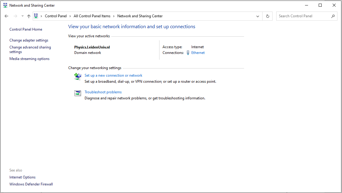Expand the address bar history dropdown
The height and width of the screenshot is (193, 342).
click(258, 16)
